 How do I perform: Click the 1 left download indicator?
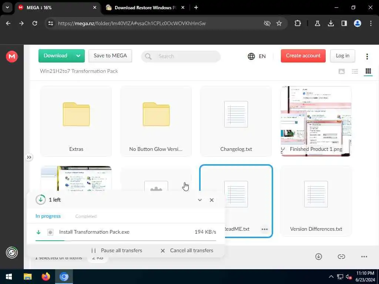pyautogui.click(x=48, y=200)
